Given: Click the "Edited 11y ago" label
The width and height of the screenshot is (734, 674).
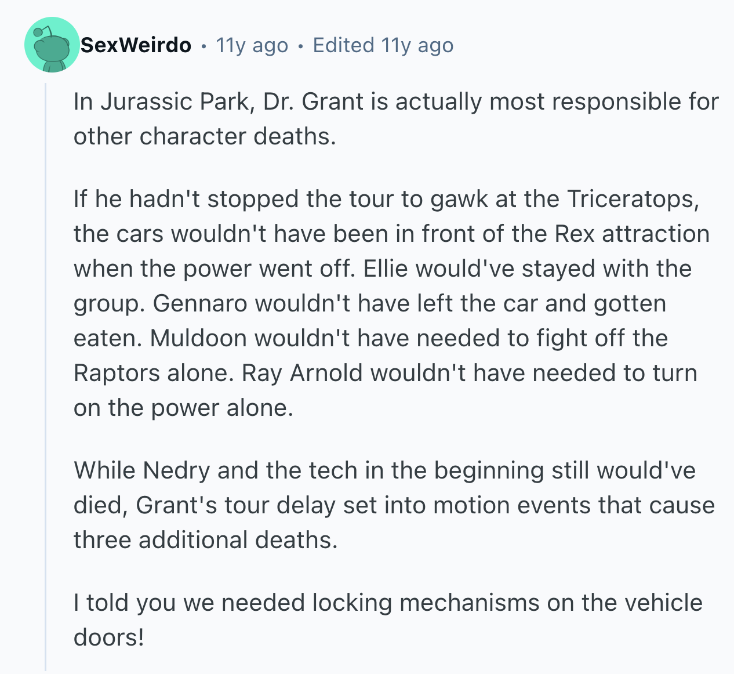Looking at the screenshot, I should (x=383, y=45).
